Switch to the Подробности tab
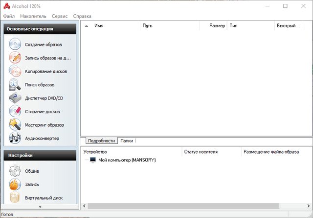The height and width of the screenshot is (218, 313). coord(101,140)
